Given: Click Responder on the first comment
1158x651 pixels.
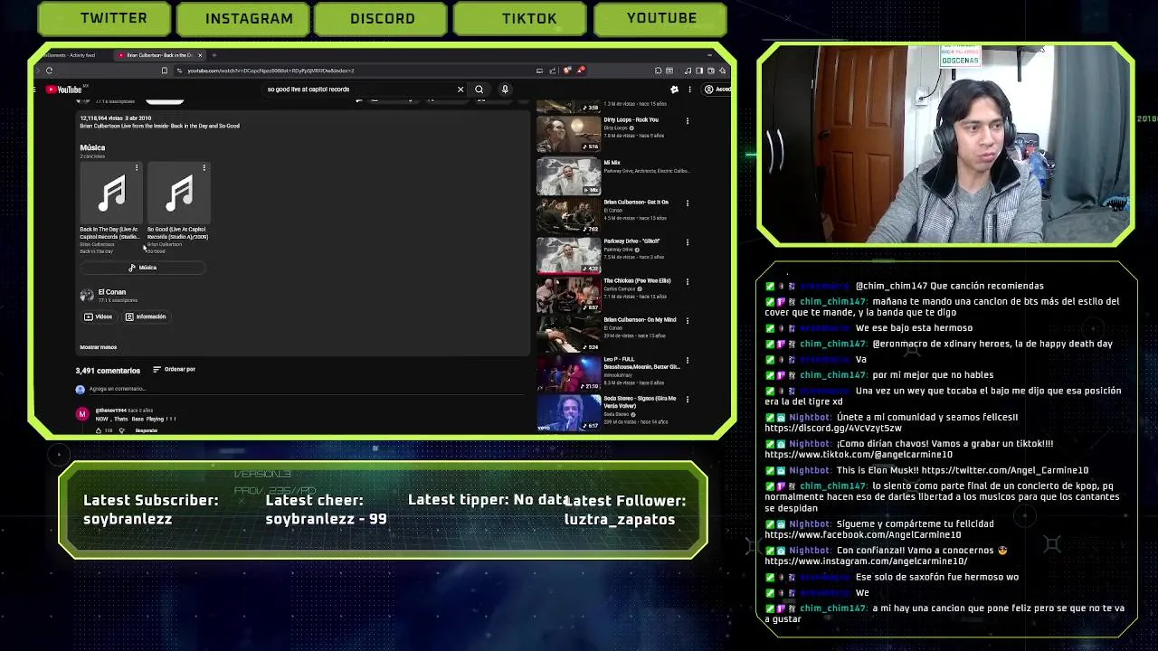Looking at the screenshot, I should 146,430.
